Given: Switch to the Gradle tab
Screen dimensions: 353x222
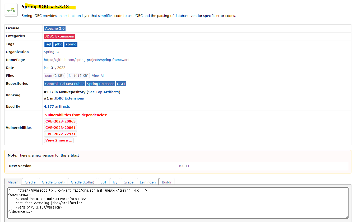Looking at the screenshot, I should pyautogui.click(x=30, y=182).
